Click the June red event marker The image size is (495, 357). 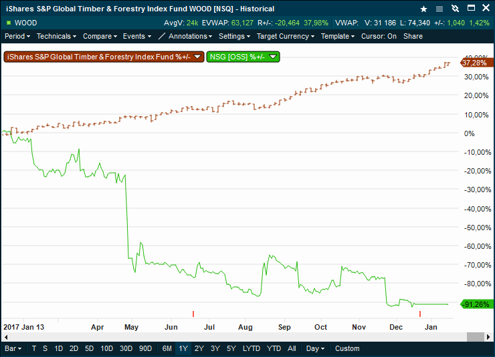(x=193, y=314)
